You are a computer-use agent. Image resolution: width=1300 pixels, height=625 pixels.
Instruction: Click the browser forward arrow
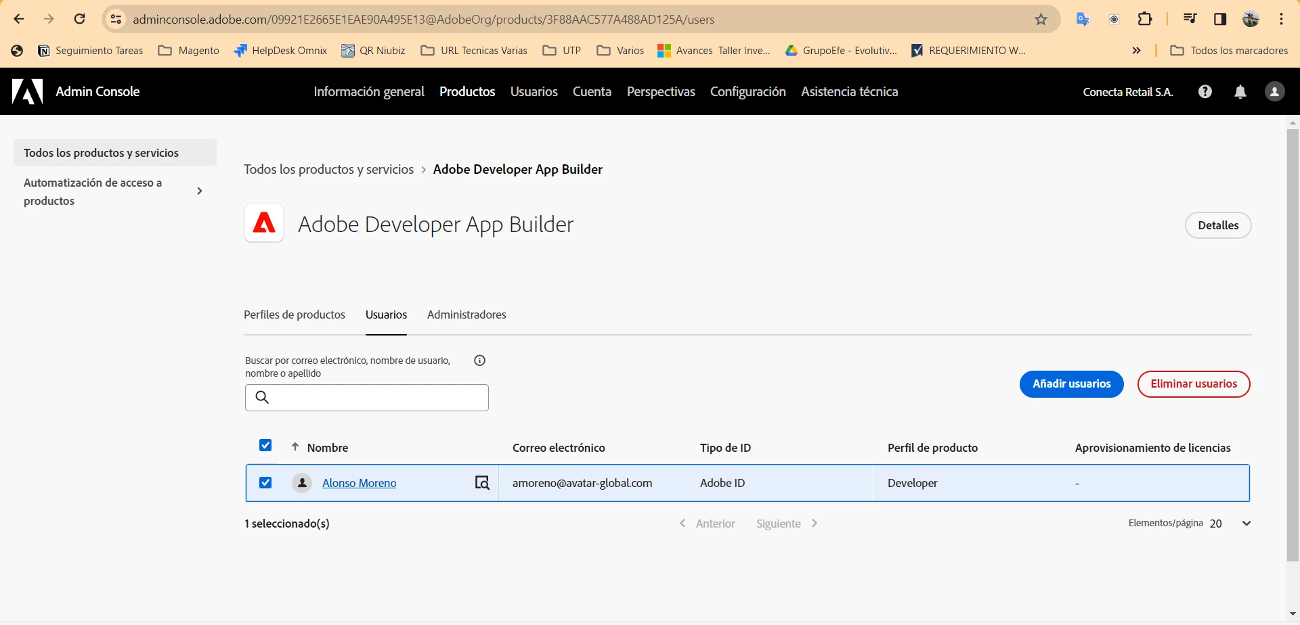pos(49,19)
